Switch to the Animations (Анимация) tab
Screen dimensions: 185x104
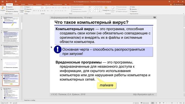(39, 5)
